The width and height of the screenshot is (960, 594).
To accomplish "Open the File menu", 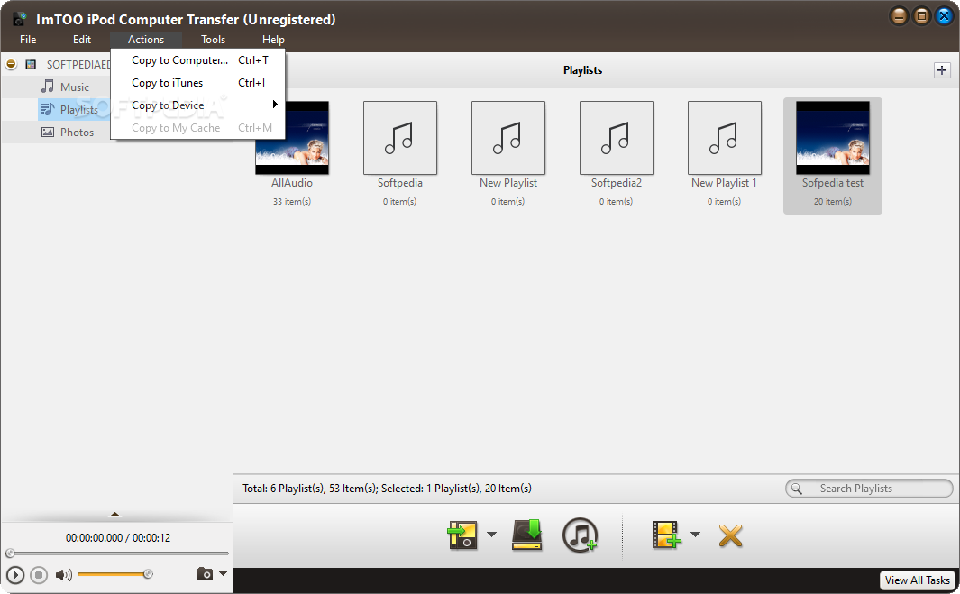I will click(x=28, y=39).
